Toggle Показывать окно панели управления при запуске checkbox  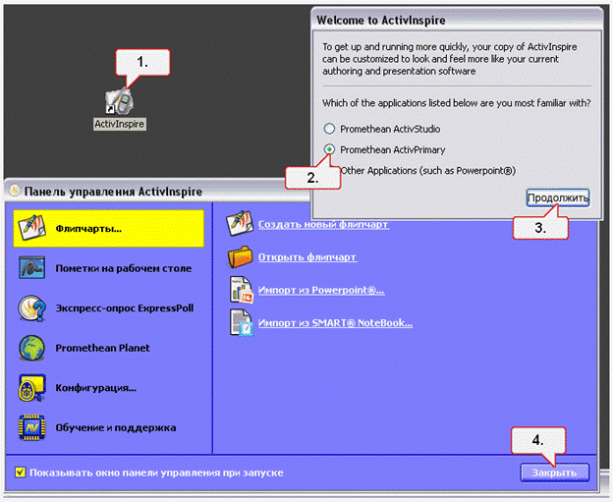click(x=21, y=473)
